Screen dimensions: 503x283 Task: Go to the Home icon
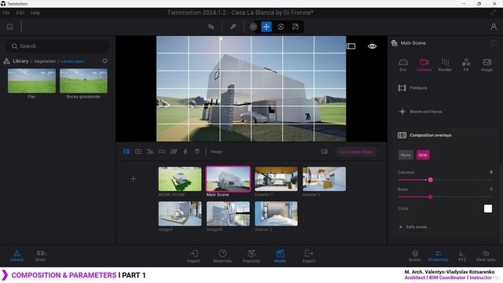[x=10, y=27]
